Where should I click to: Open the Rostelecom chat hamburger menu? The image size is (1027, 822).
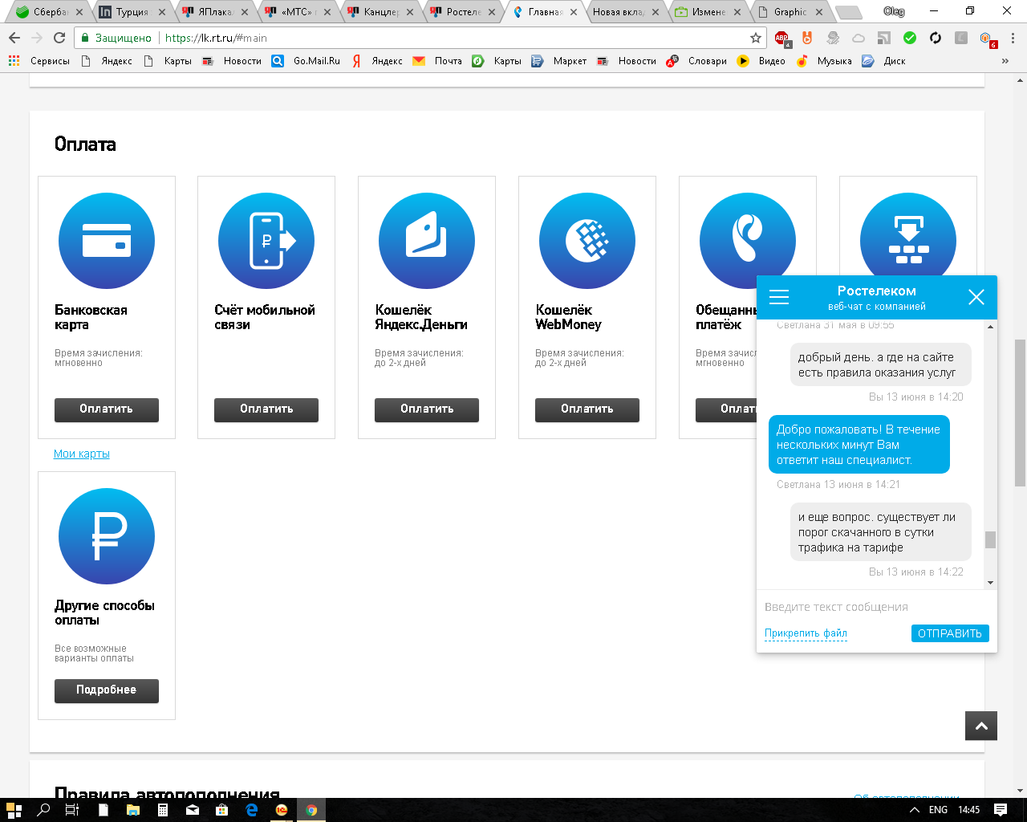tap(779, 297)
